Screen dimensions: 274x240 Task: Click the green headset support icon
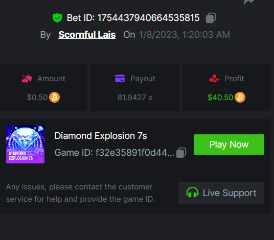pyautogui.click(x=192, y=193)
